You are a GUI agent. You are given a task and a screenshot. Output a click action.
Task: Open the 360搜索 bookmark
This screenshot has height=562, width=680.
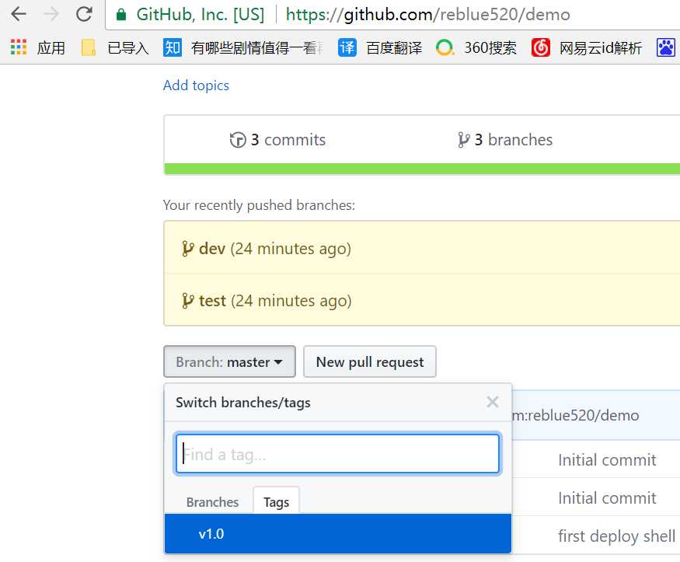click(476, 48)
